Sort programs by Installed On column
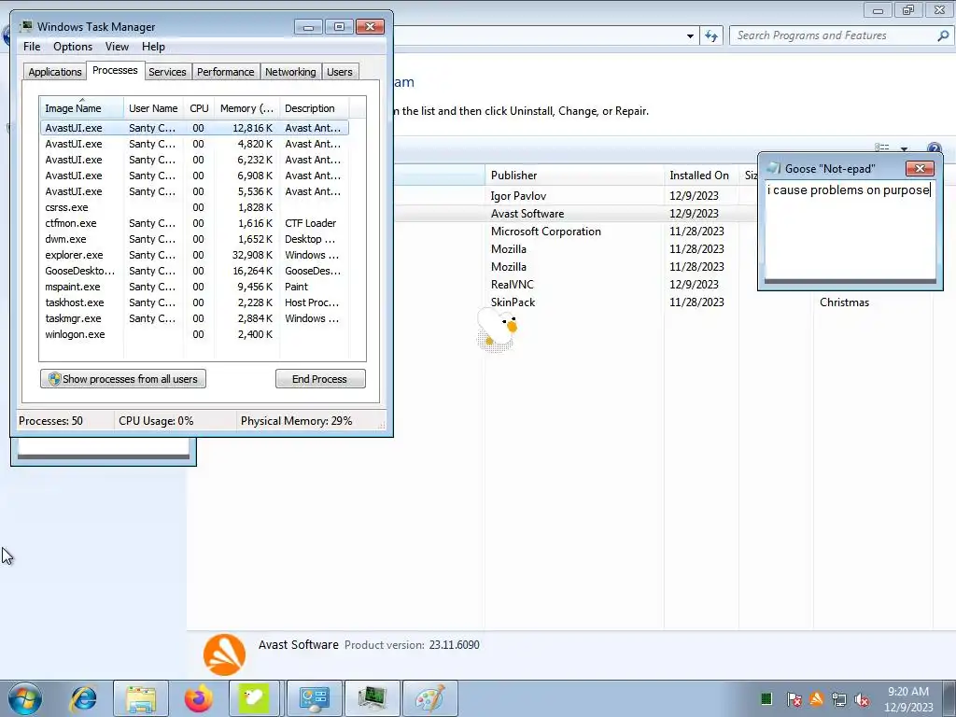Screen dimensions: 956x717 tap(700, 175)
